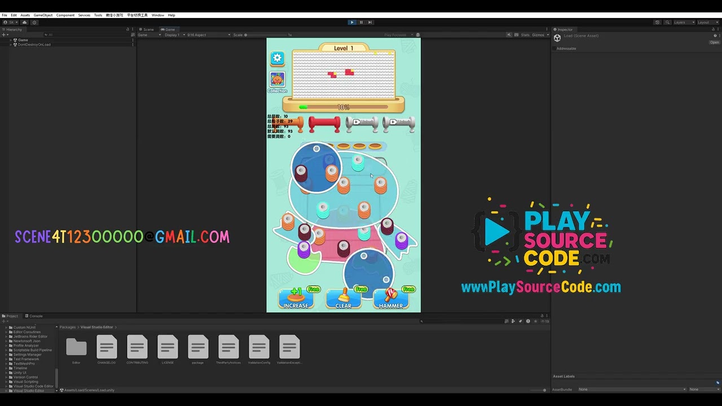The width and height of the screenshot is (722, 406).
Task: Select the LICENSE file
Action: click(168, 350)
